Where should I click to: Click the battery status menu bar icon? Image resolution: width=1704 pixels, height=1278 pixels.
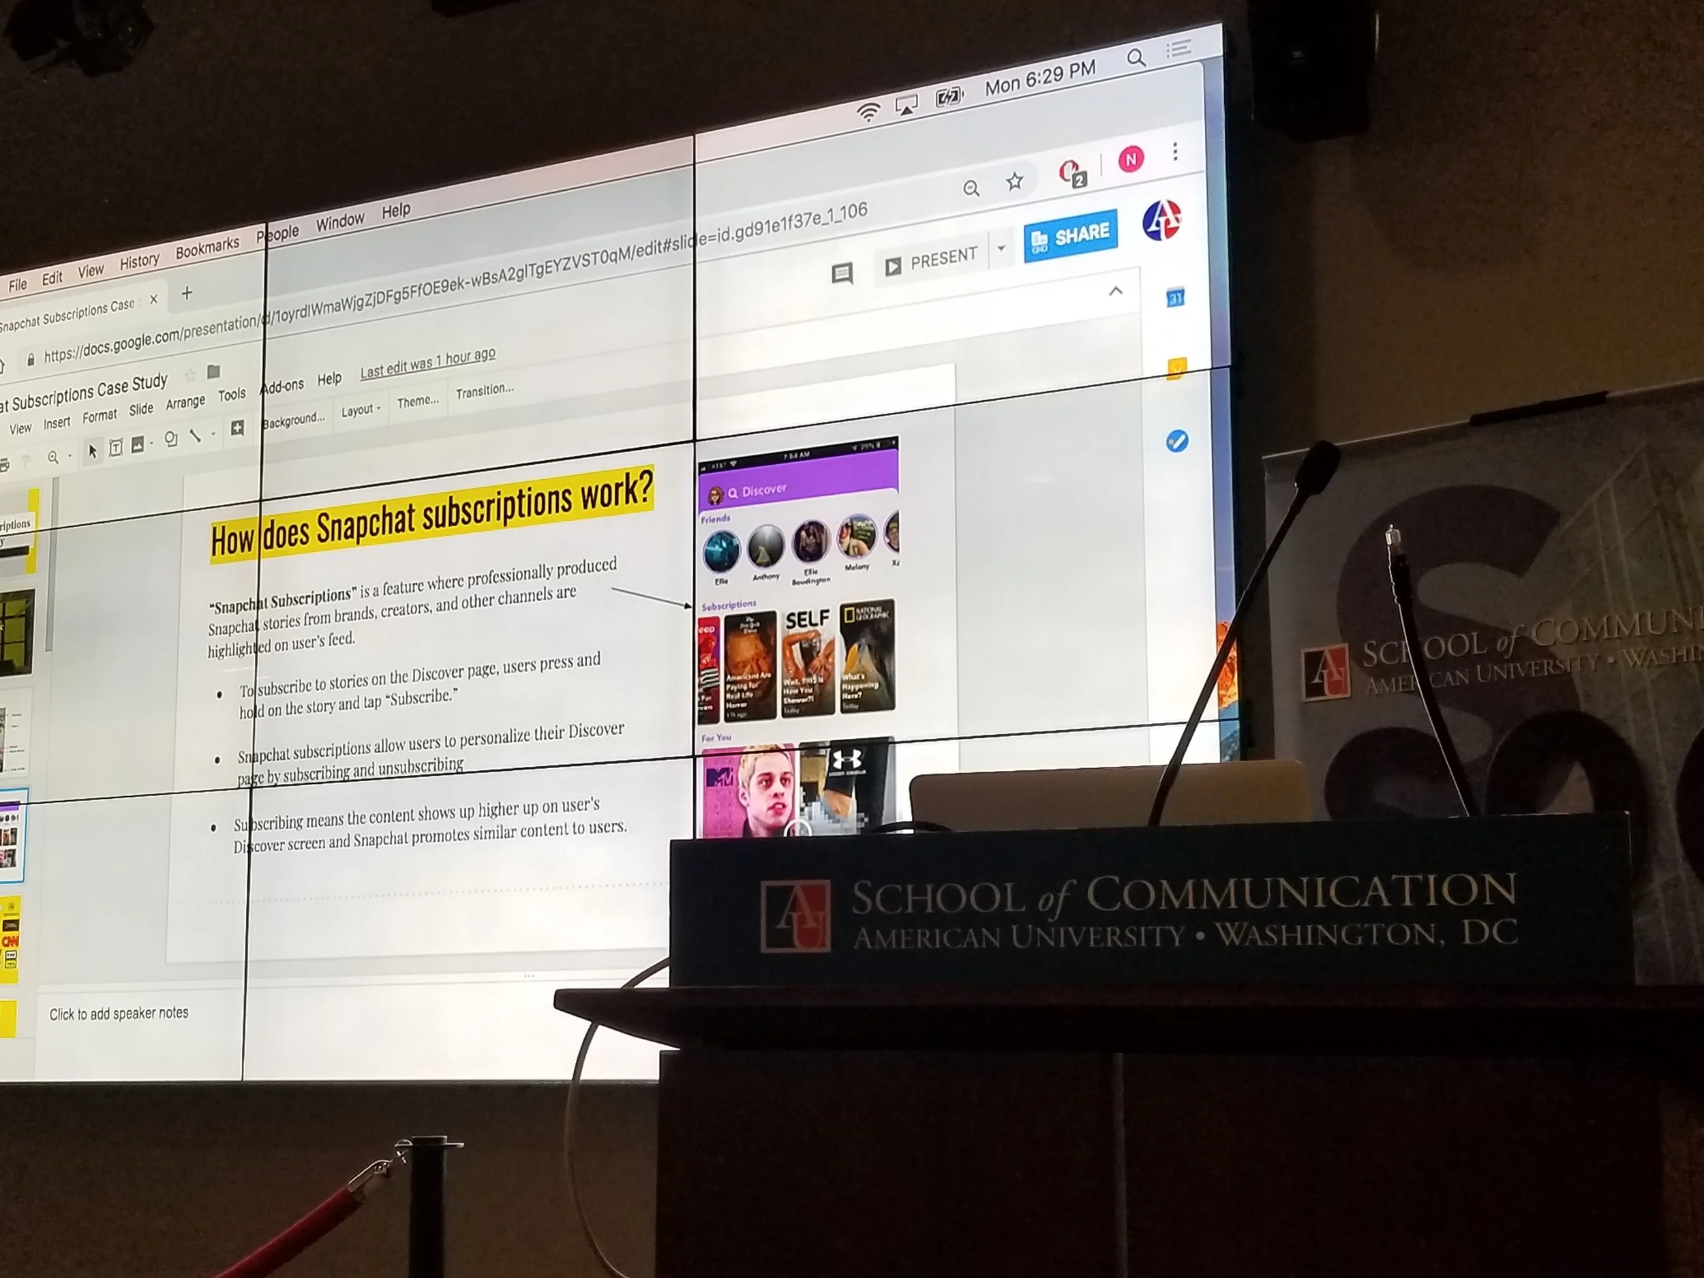coord(949,97)
